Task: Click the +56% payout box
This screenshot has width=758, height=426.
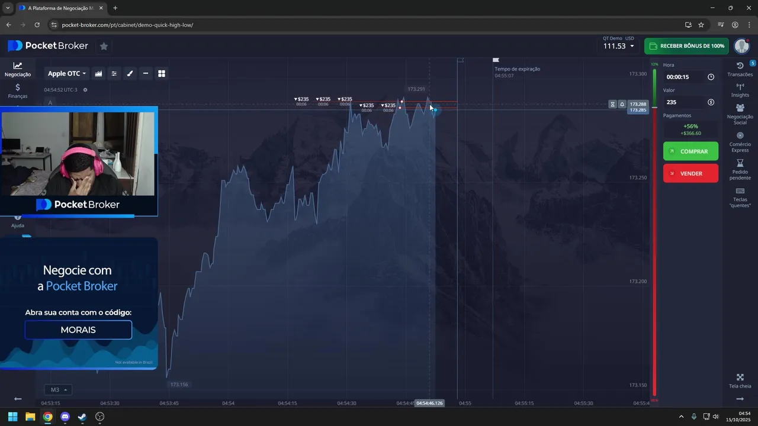Action: pyautogui.click(x=690, y=130)
